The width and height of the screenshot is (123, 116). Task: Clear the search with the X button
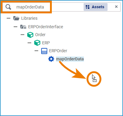click(x=116, y=7)
